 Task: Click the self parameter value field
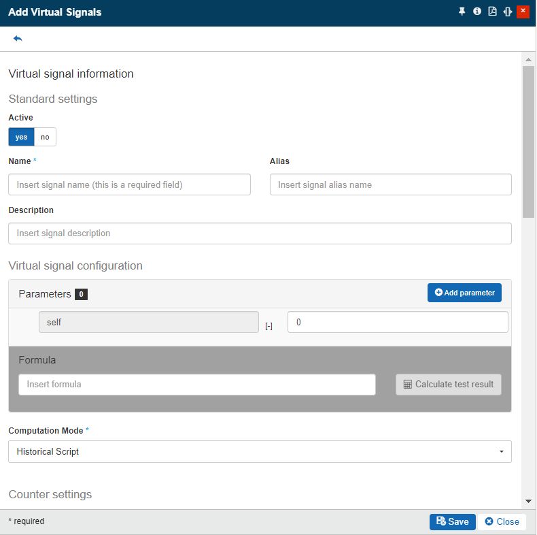[x=398, y=323]
